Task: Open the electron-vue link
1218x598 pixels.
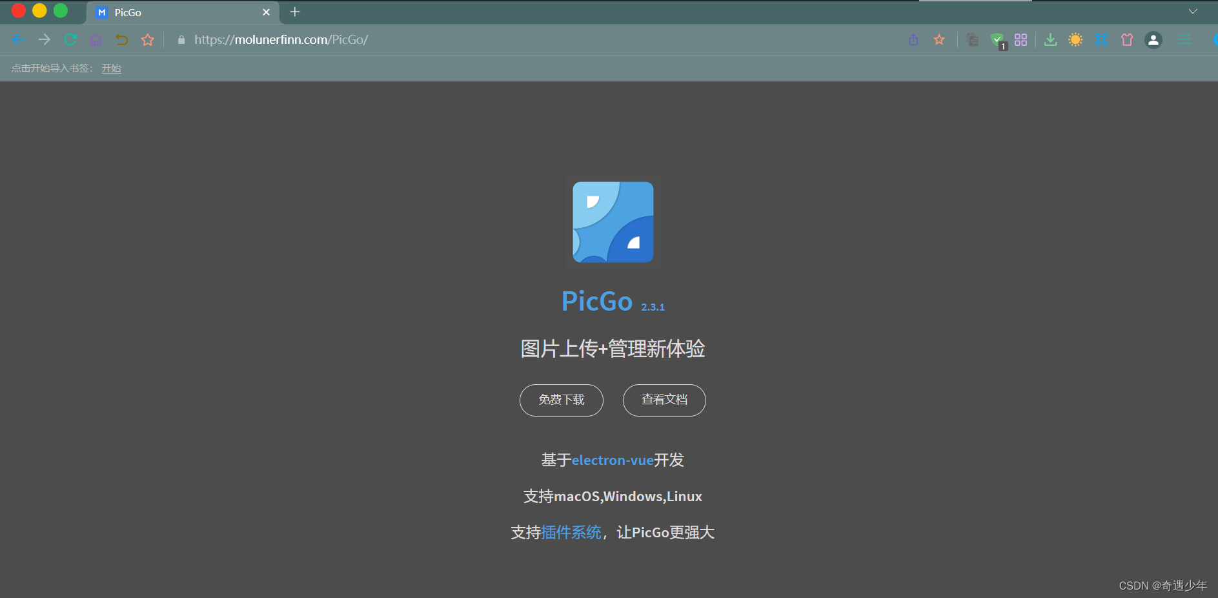Action: [x=613, y=460]
